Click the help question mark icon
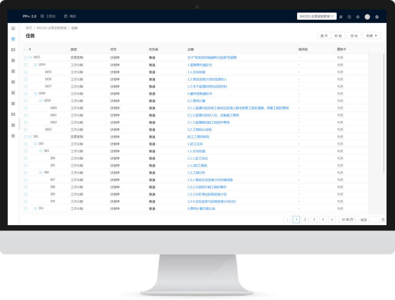Screen dimensions: 395x300 click(x=349, y=17)
